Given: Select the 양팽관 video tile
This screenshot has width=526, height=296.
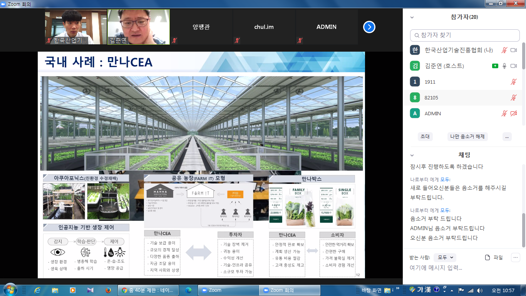Looking at the screenshot, I should click(x=201, y=27).
